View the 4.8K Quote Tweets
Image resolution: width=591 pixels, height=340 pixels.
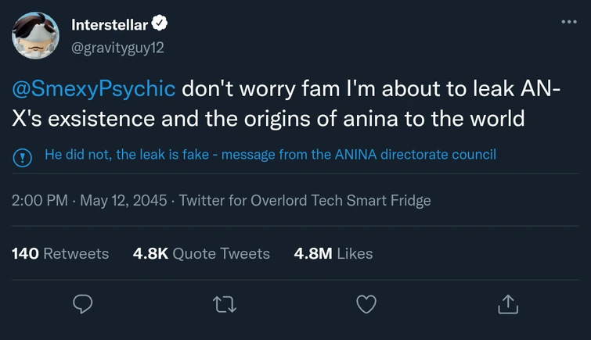202,253
